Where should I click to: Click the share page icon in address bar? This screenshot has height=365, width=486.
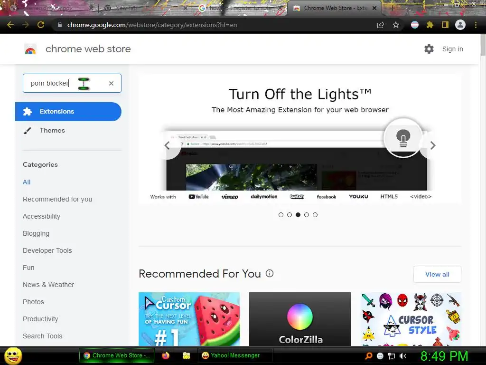coord(381,25)
